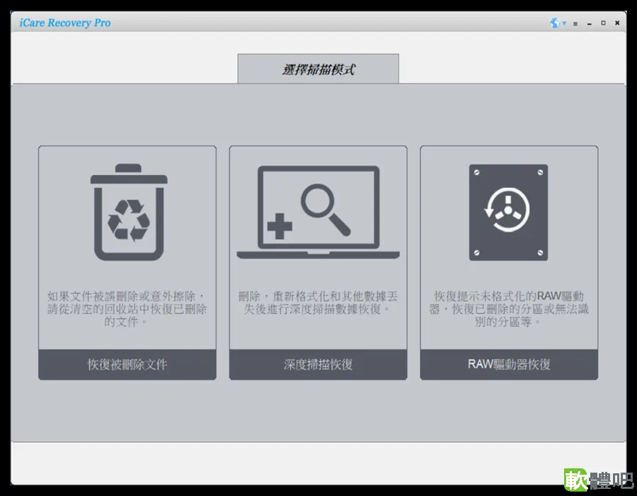Screen dimensions: 637x496
Task: Click description text 恢復提示未格式化的RAW驅動器
Action: pyautogui.click(x=509, y=308)
